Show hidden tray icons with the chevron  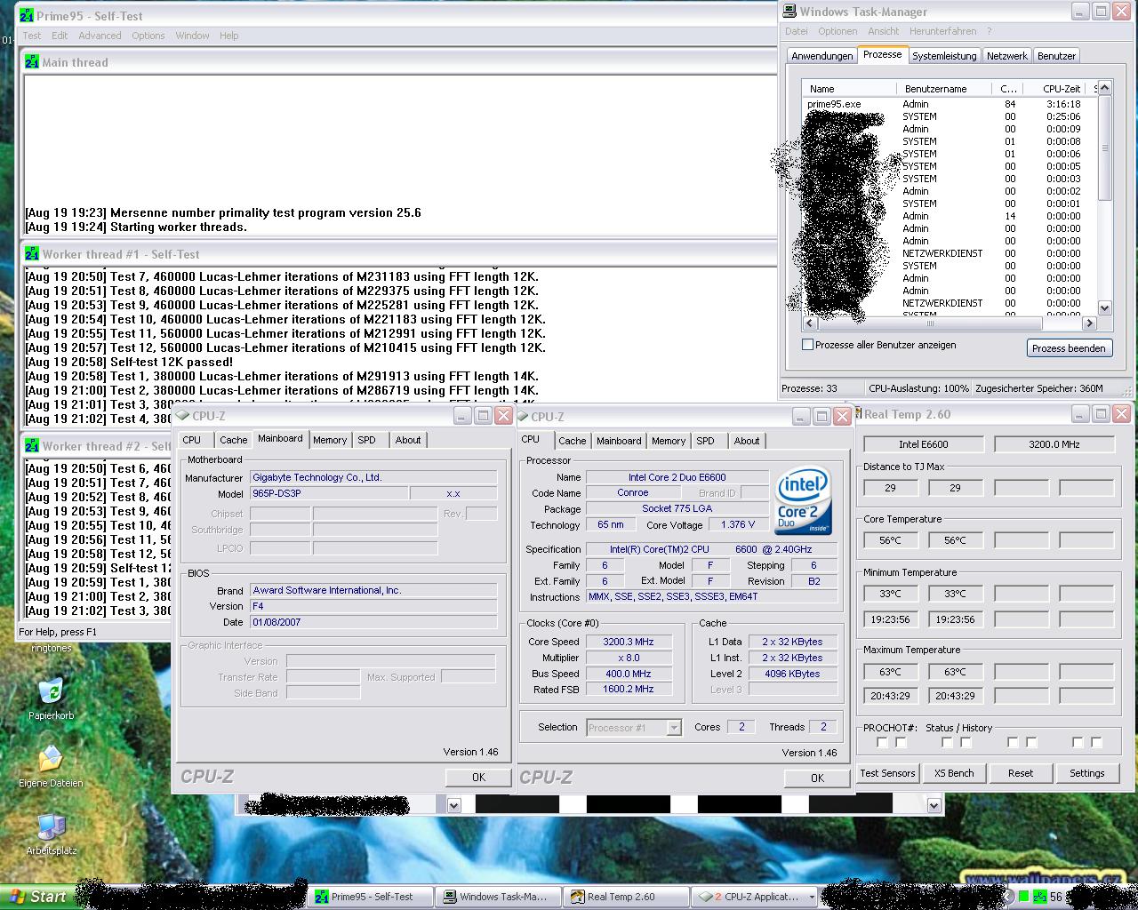pyautogui.click(x=1010, y=897)
